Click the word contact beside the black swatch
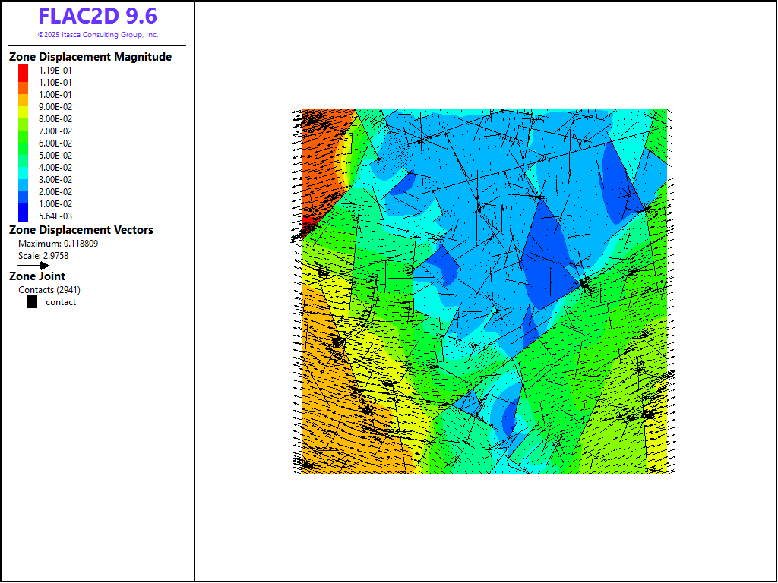Viewport: 778px width, 583px height. coord(61,302)
